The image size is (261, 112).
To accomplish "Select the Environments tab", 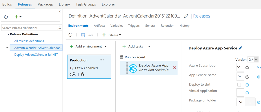I will click(x=78, y=26).
